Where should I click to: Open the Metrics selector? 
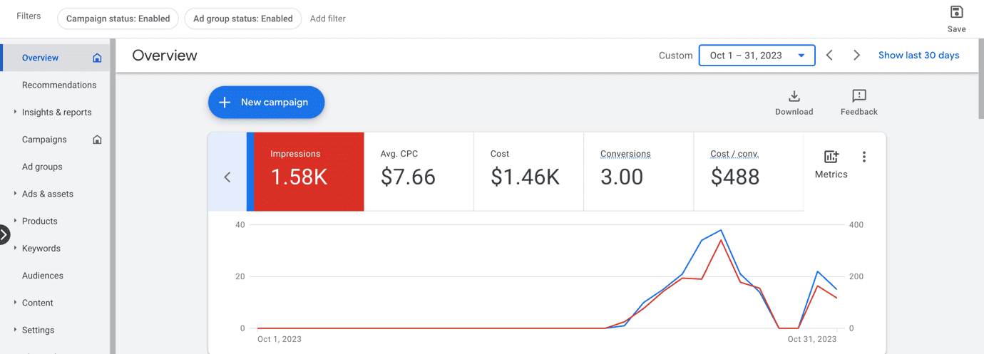click(x=831, y=164)
